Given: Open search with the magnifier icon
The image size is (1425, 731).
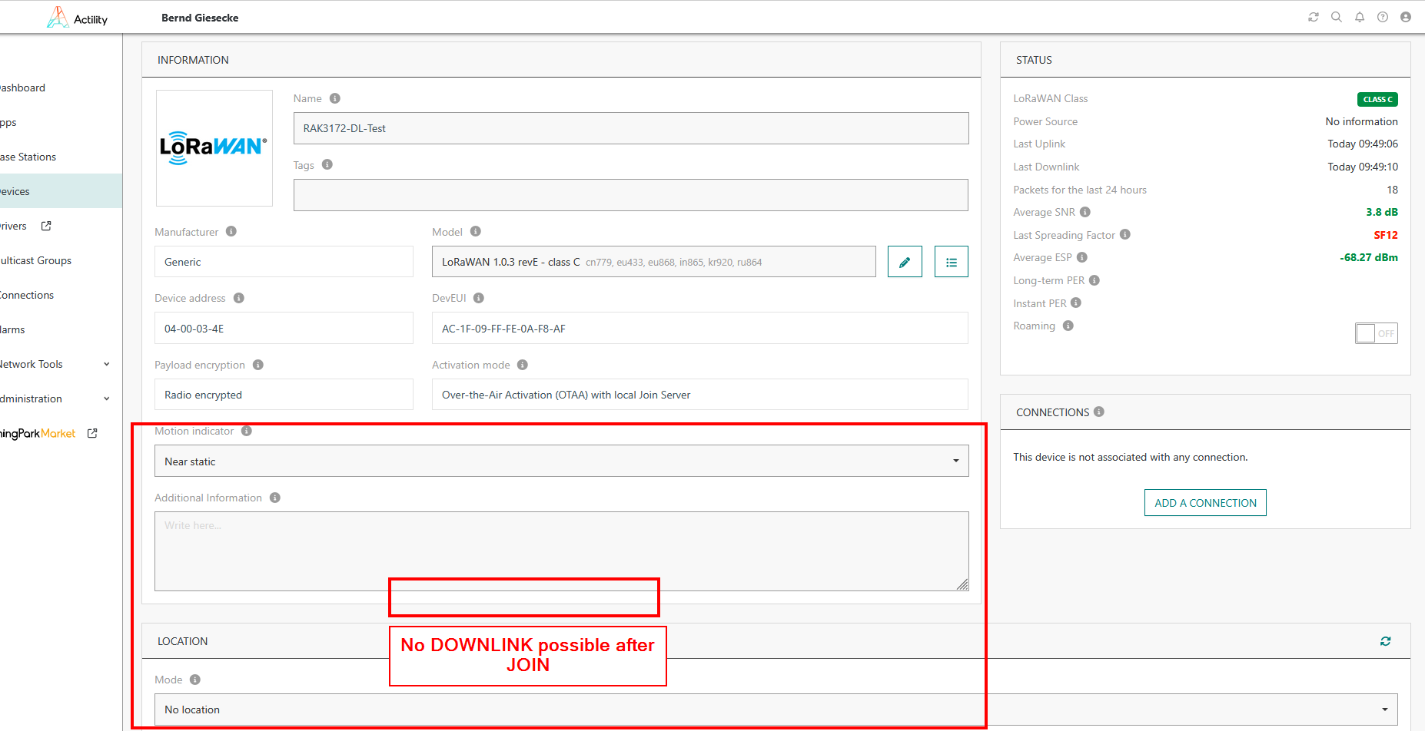Looking at the screenshot, I should pyautogui.click(x=1337, y=17).
